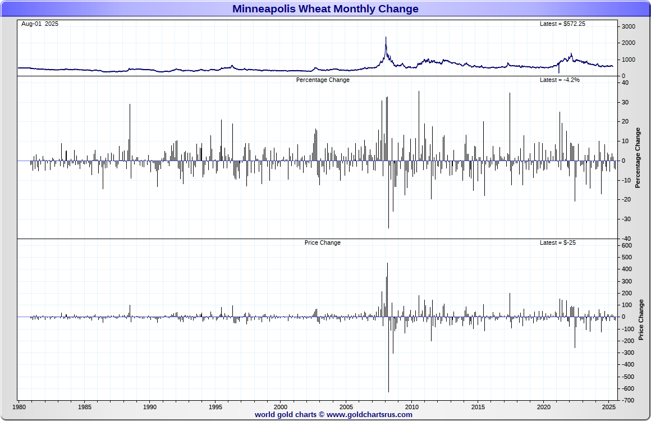The image size is (651, 421).
Task: Click the 30 tick on the percentage axis
Action: coord(625,102)
